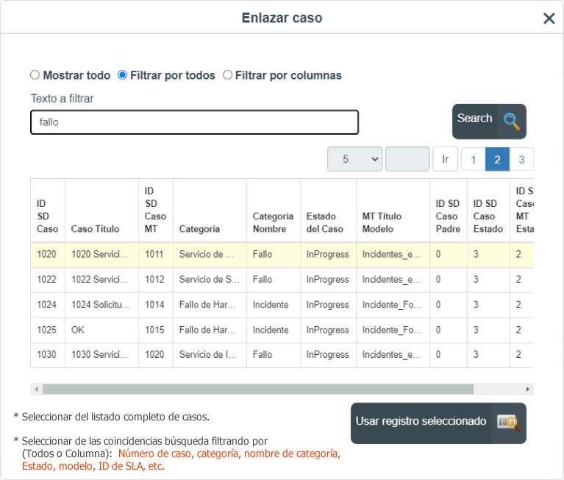
Task: Open the page size dropdown showing 5
Action: (354, 159)
